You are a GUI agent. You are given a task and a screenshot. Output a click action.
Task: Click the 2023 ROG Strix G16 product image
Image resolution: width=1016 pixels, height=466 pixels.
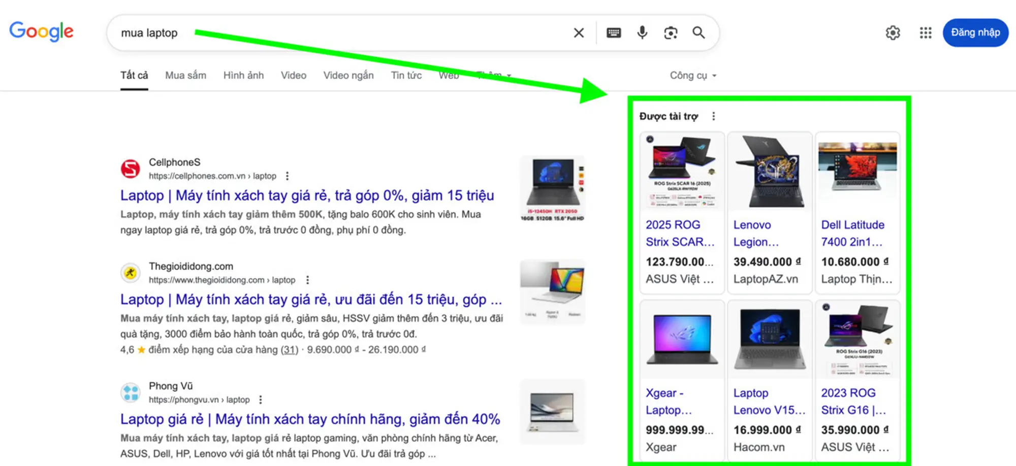pos(858,340)
